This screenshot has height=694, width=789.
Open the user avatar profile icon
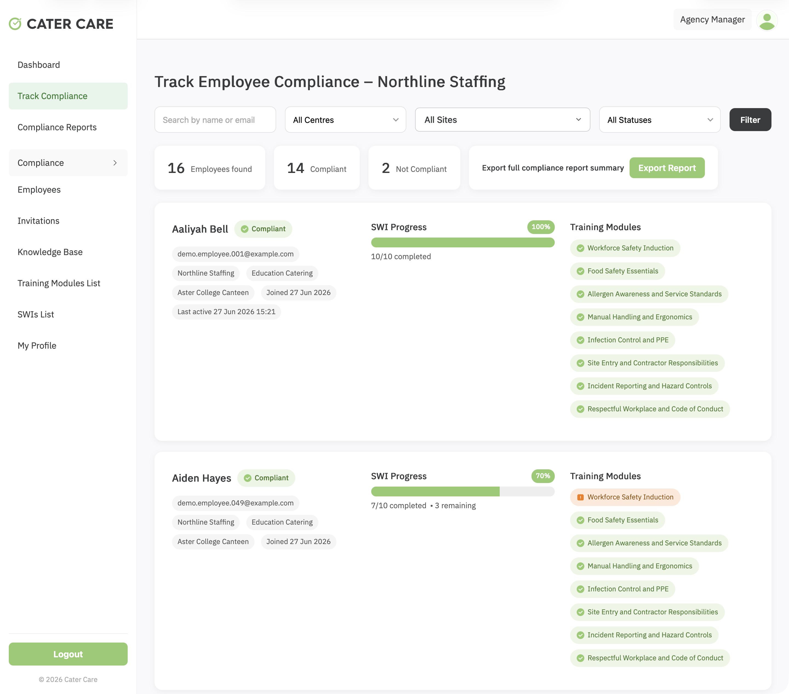point(767,20)
